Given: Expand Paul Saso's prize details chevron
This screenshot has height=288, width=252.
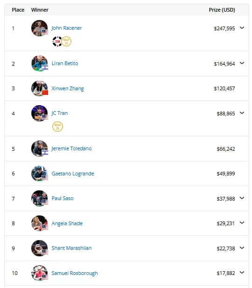Looking at the screenshot, I should 242,198.
